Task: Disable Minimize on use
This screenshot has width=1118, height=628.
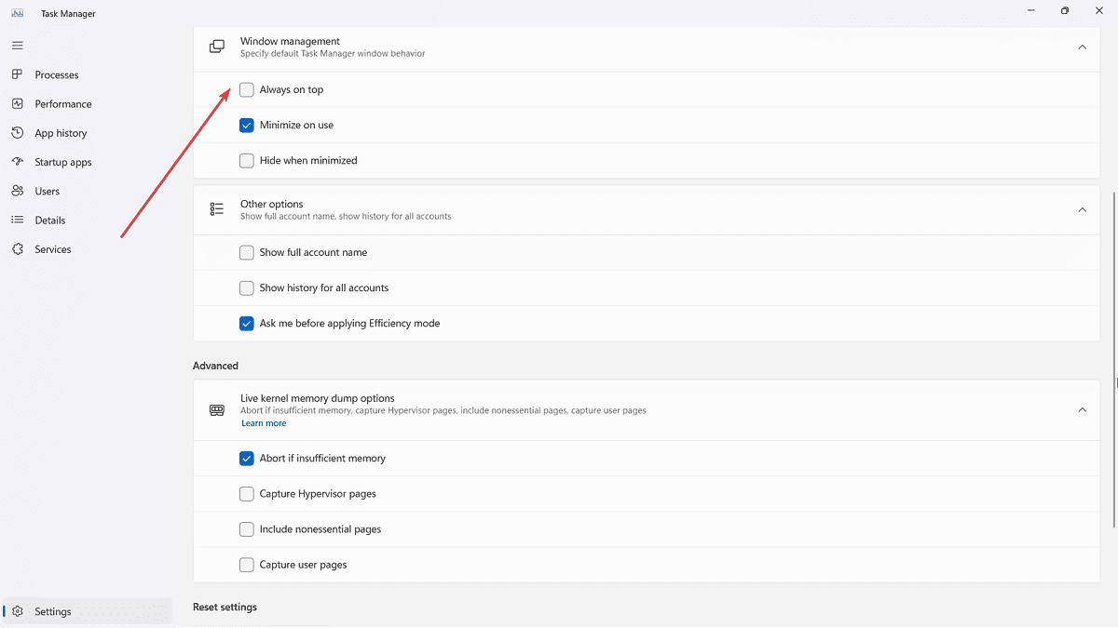Action: pos(246,125)
